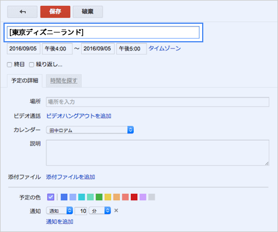Open the タイムゾーン link
Viewport: 278px width, 232px height.
pos(164,48)
